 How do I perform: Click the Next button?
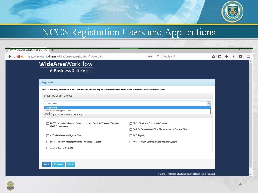[46, 164]
